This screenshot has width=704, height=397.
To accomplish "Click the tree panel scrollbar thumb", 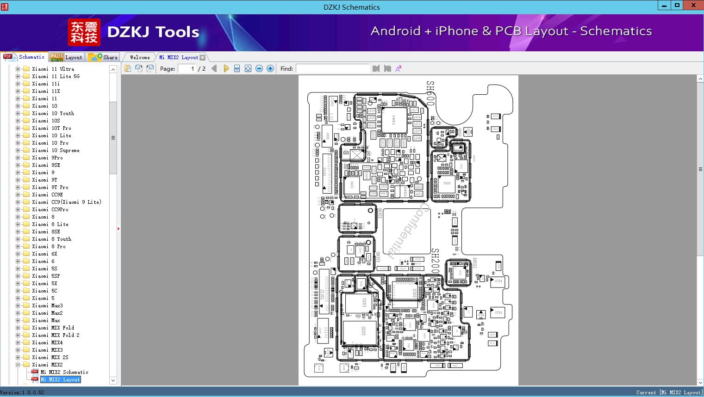I will click(x=113, y=138).
